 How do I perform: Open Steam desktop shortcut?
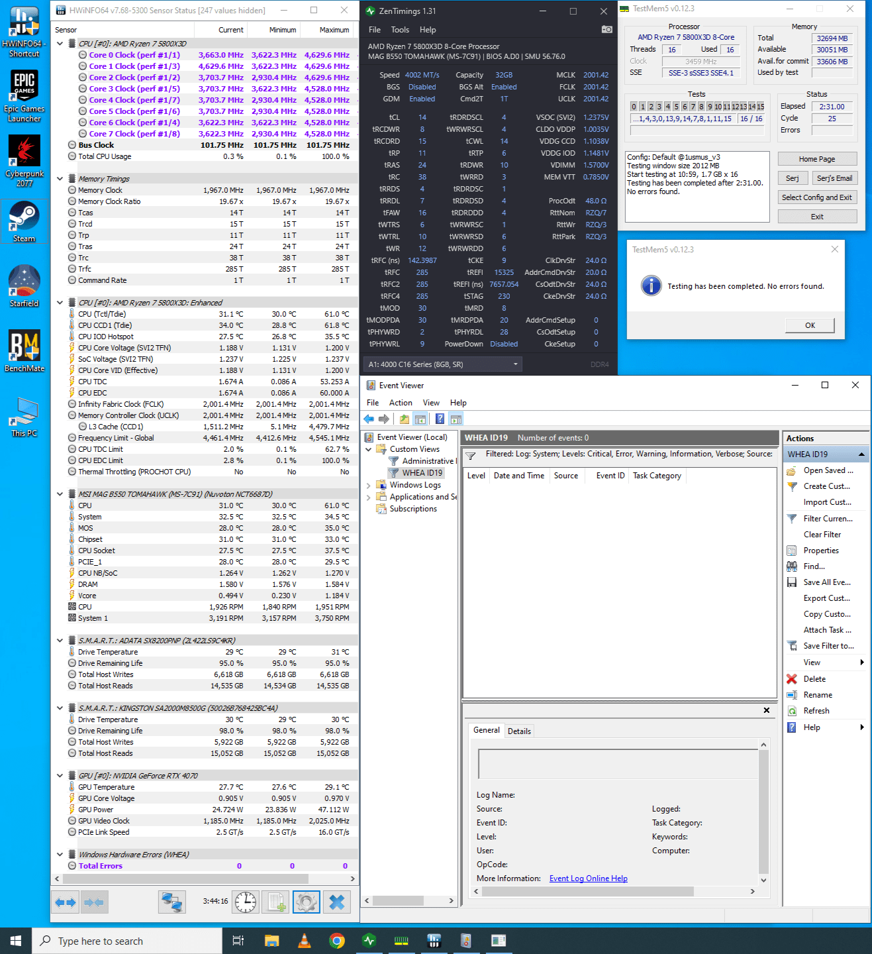tap(24, 223)
